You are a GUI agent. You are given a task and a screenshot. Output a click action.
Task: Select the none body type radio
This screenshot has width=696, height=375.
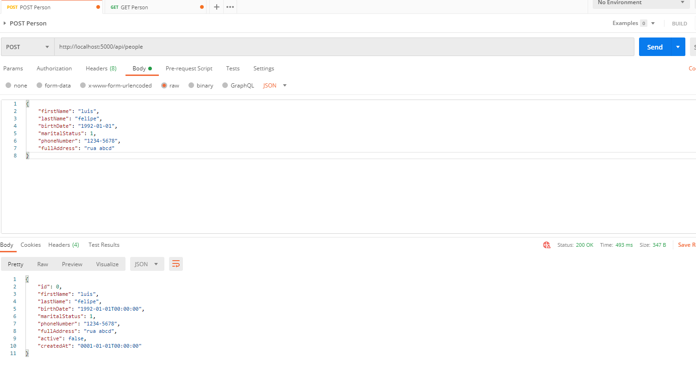(x=8, y=86)
